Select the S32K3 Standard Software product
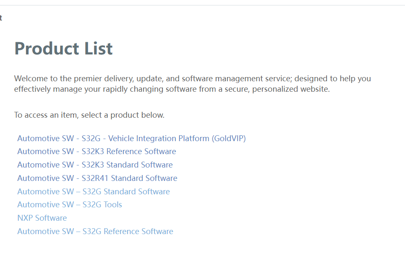405x263 pixels. tap(95, 165)
